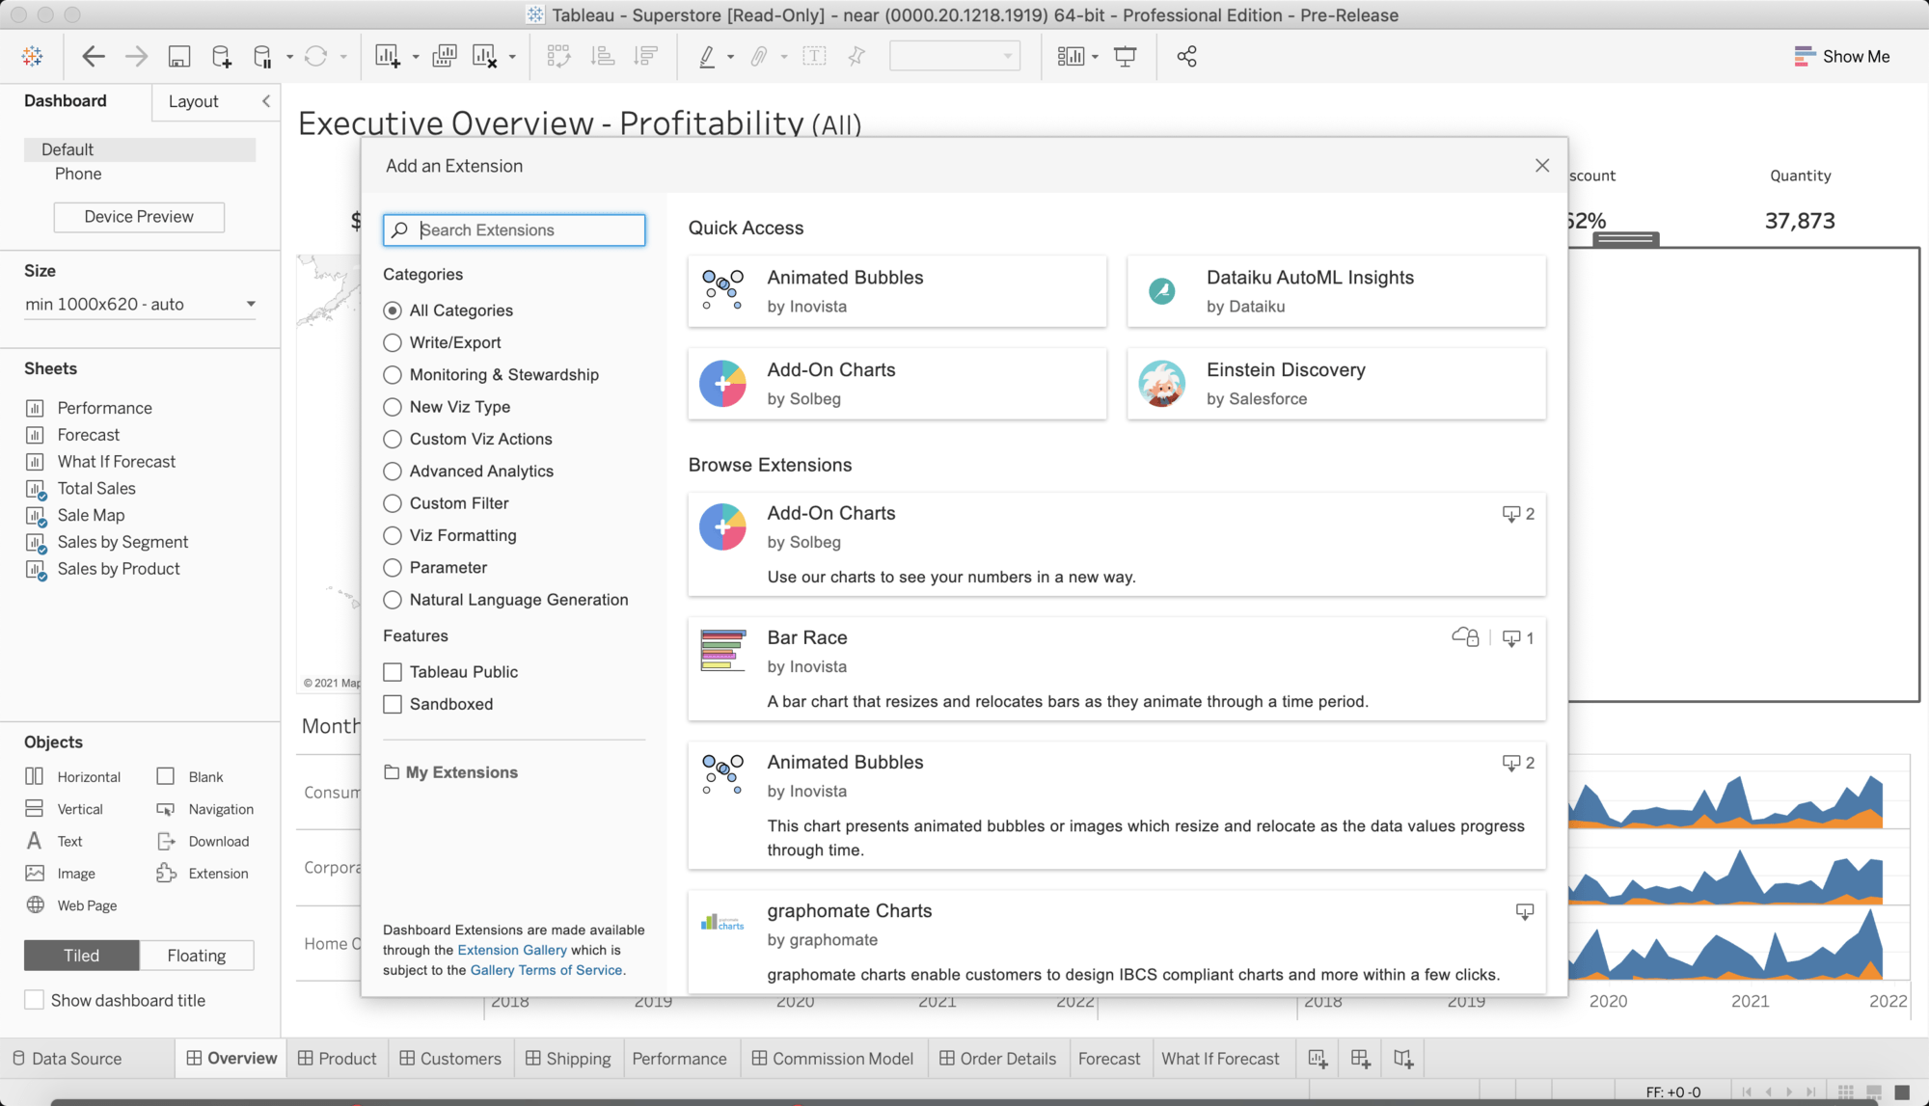
Task: Open the Size dropdown min 1000x620
Action: [x=141, y=305]
